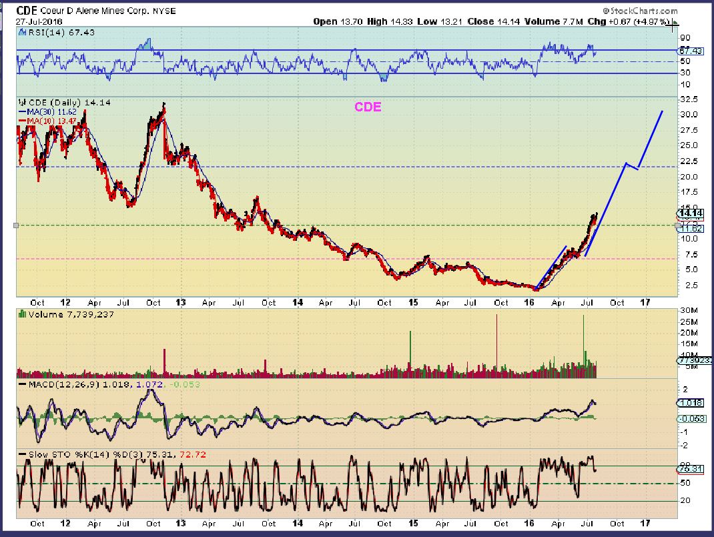Image resolution: width=714 pixels, height=537 pixels.
Task: Click the 67.43 RSI value tag on right axis
Action: click(x=691, y=51)
